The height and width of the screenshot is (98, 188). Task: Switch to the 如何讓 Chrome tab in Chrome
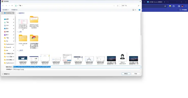pos(155,2)
